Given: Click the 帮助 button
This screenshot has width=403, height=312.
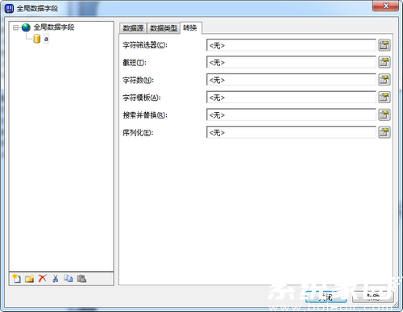Looking at the screenshot, I should [x=373, y=297].
